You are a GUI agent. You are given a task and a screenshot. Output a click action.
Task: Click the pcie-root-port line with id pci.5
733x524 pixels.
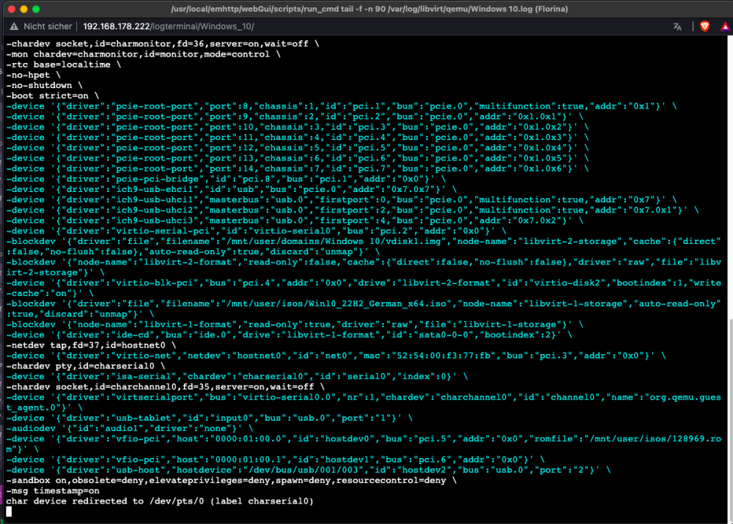tap(298, 148)
